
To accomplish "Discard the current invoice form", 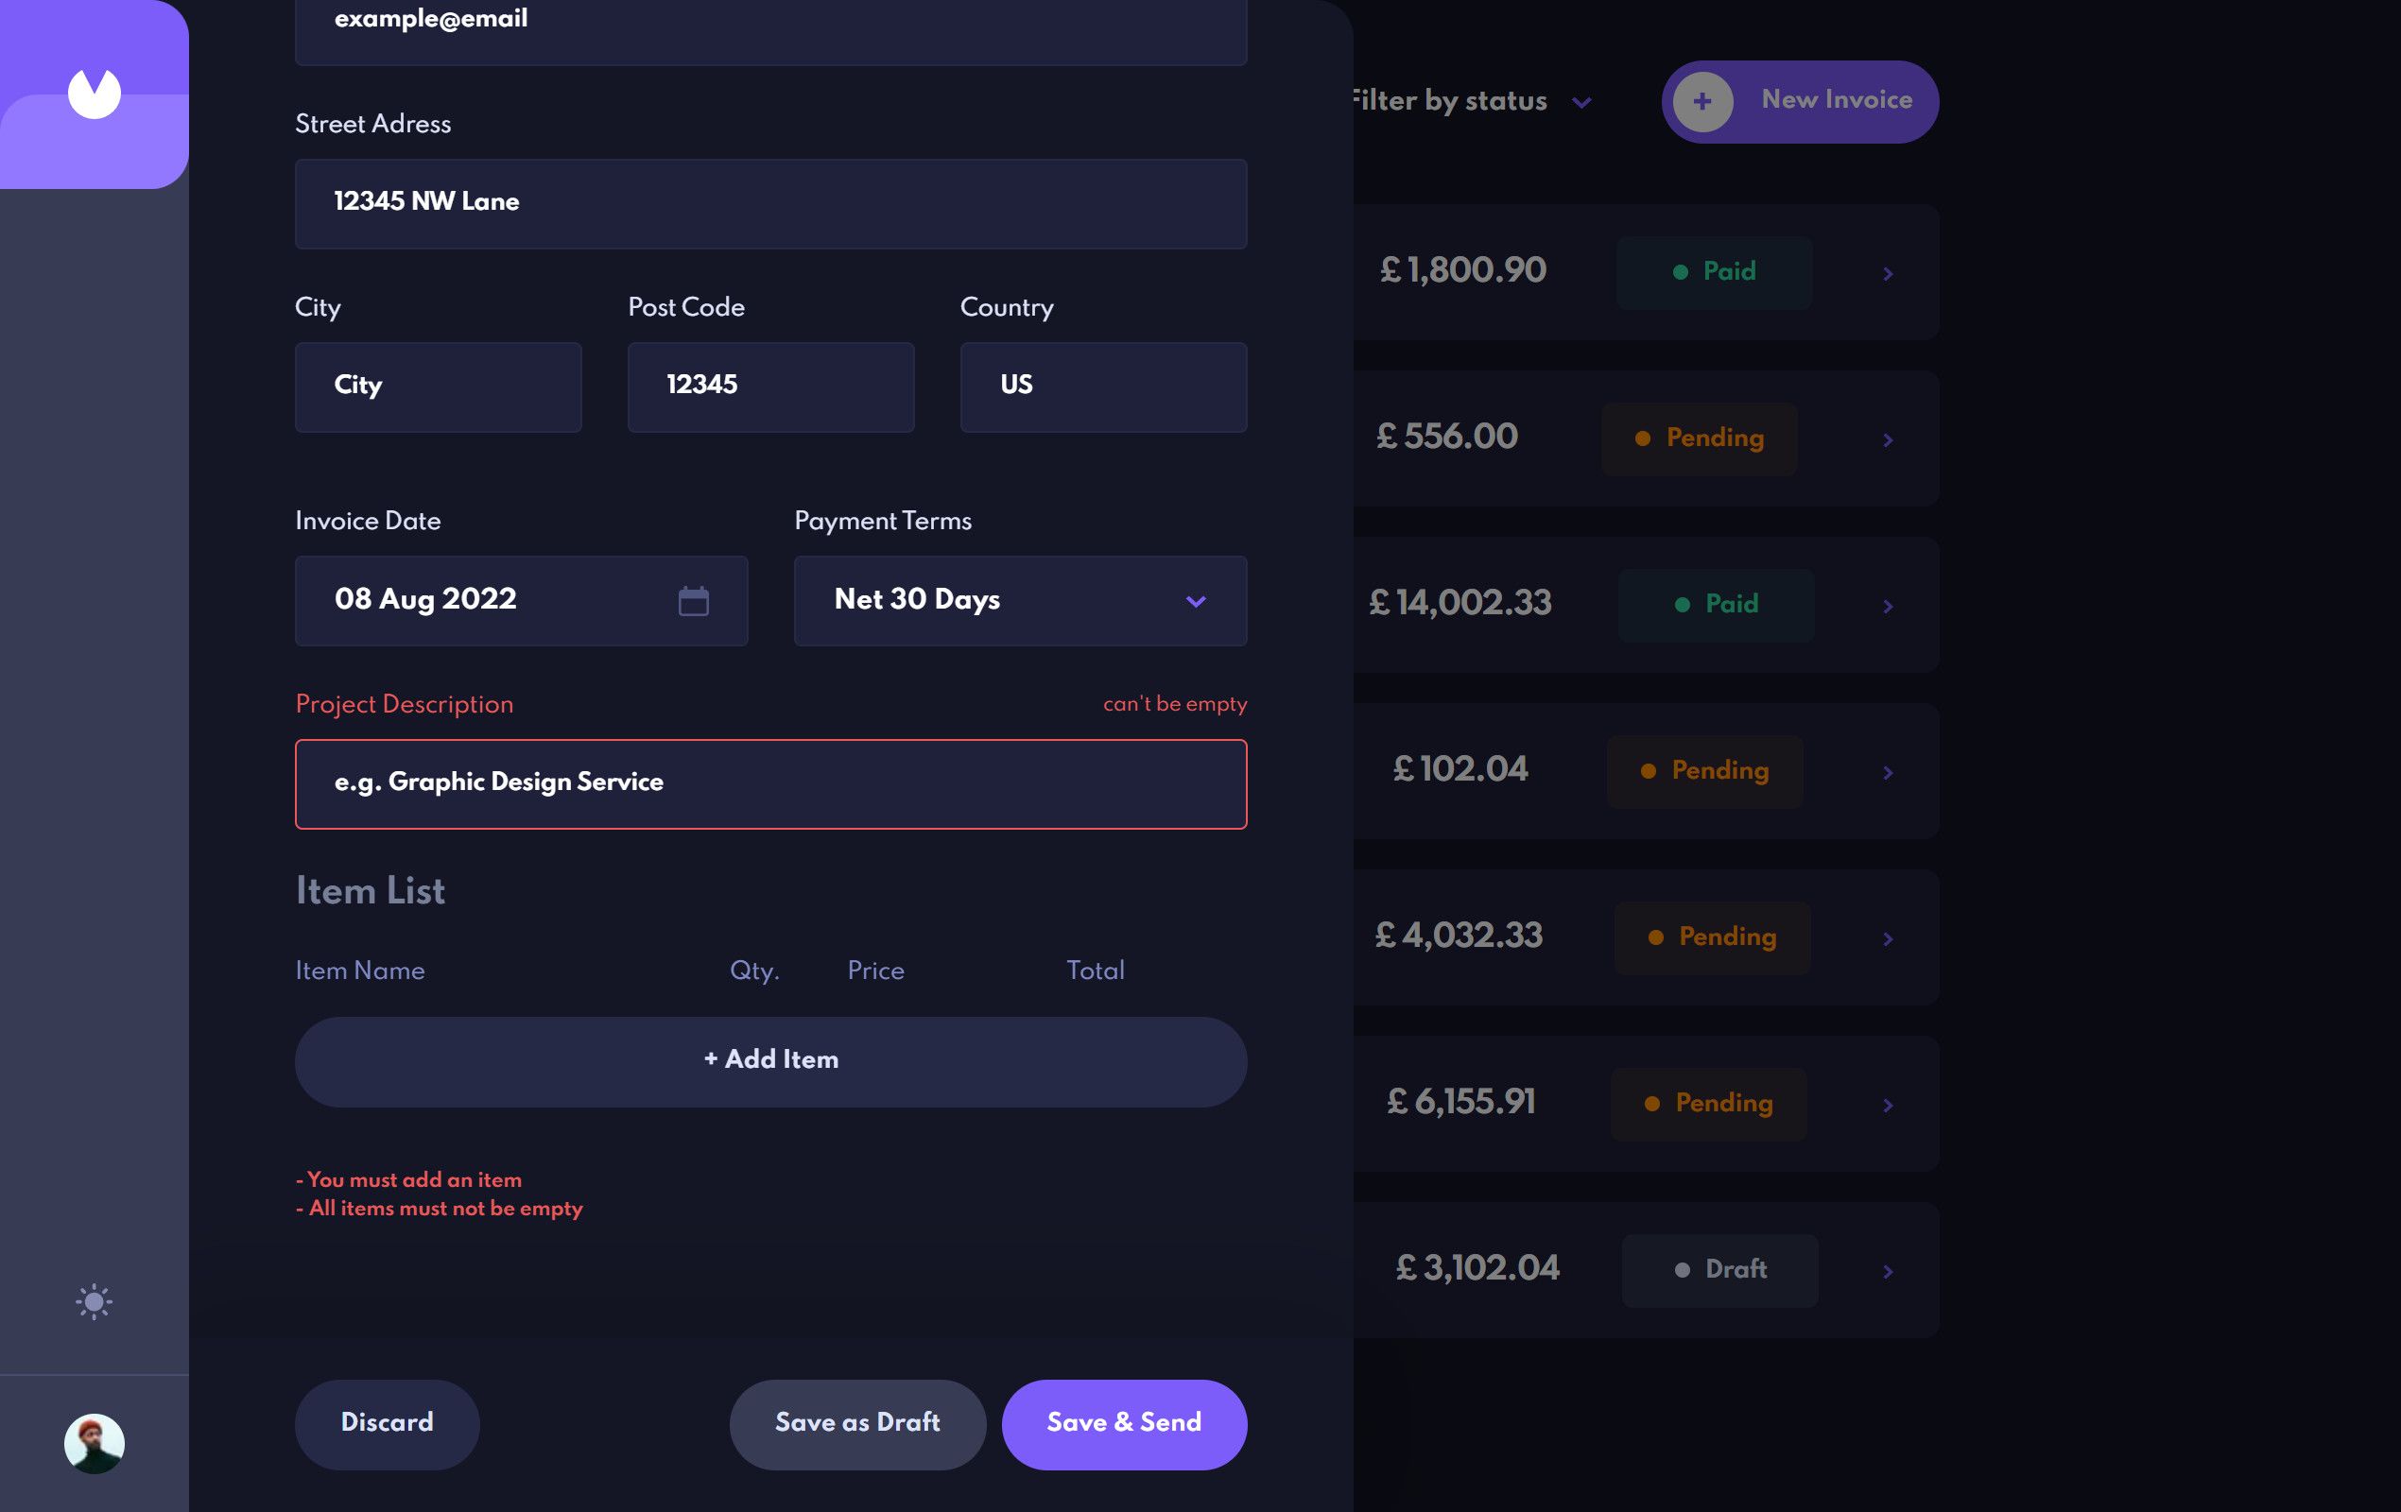I will click(x=386, y=1423).
